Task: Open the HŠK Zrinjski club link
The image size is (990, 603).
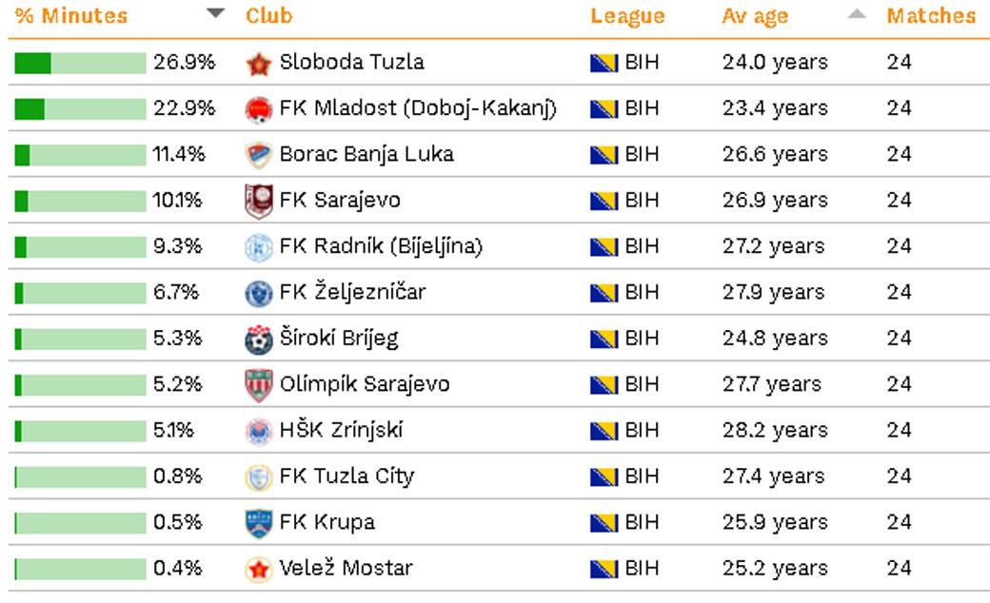Action: pyautogui.click(x=341, y=430)
